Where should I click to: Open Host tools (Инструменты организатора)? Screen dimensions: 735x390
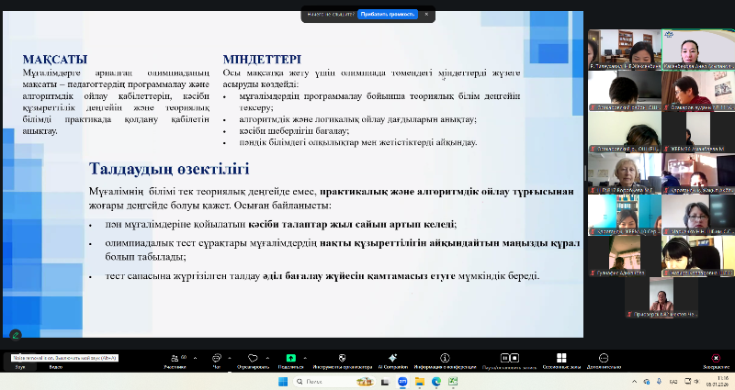pos(341,357)
